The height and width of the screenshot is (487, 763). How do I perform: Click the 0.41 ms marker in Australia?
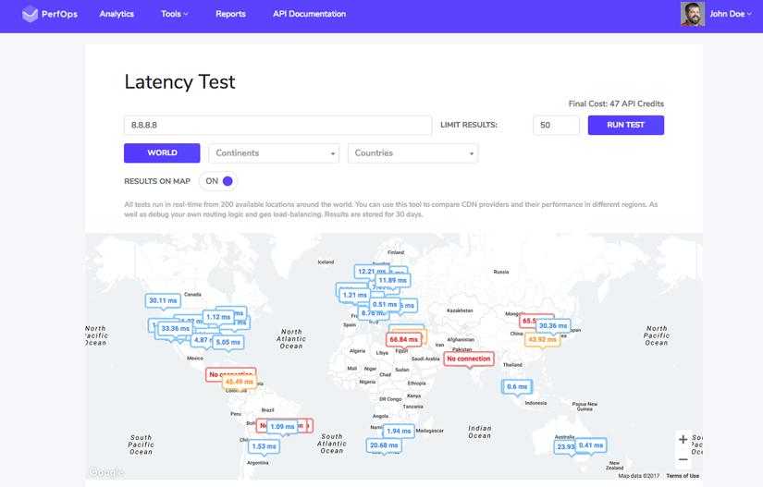[591, 444]
